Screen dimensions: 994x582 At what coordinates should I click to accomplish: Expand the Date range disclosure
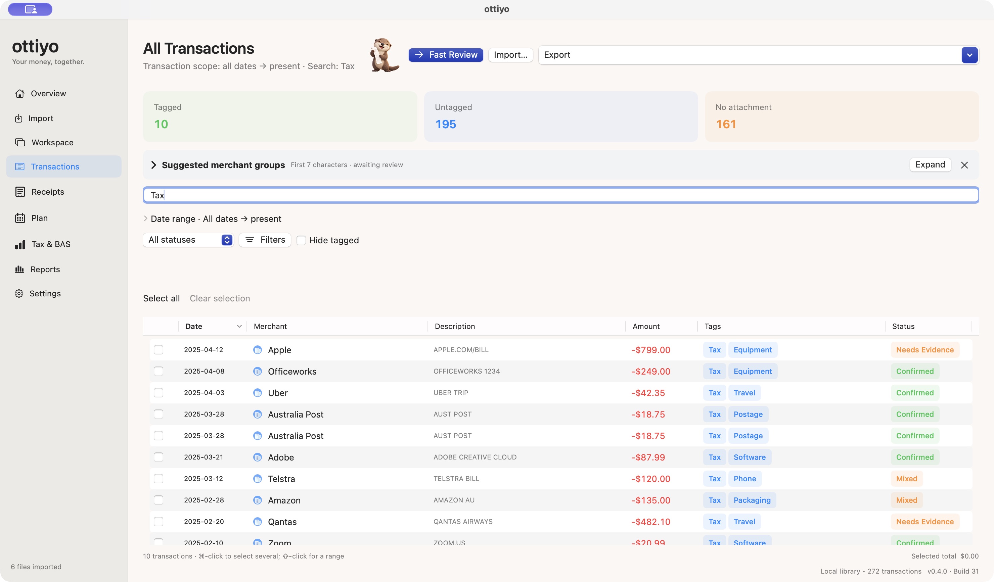pos(145,219)
